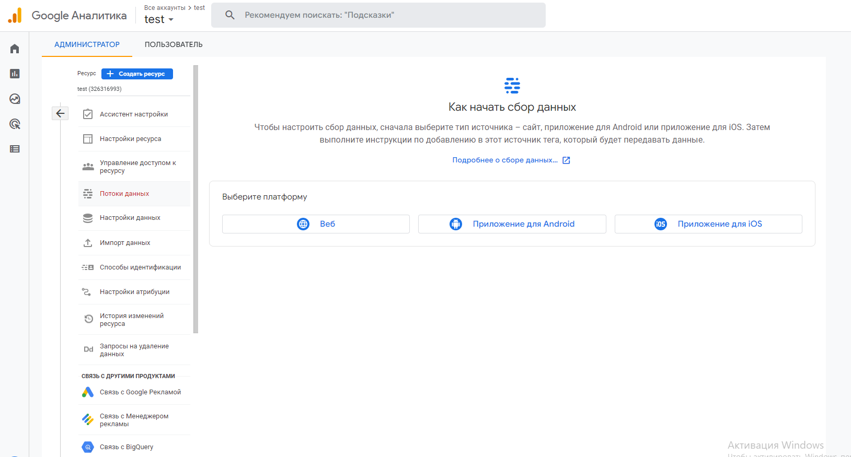Click the Google Analytics logo
851x457 pixels.
pos(15,16)
